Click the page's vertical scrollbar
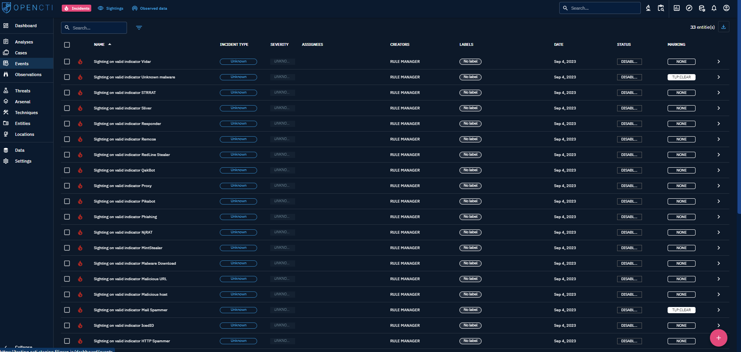741x352 pixels. point(739,116)
